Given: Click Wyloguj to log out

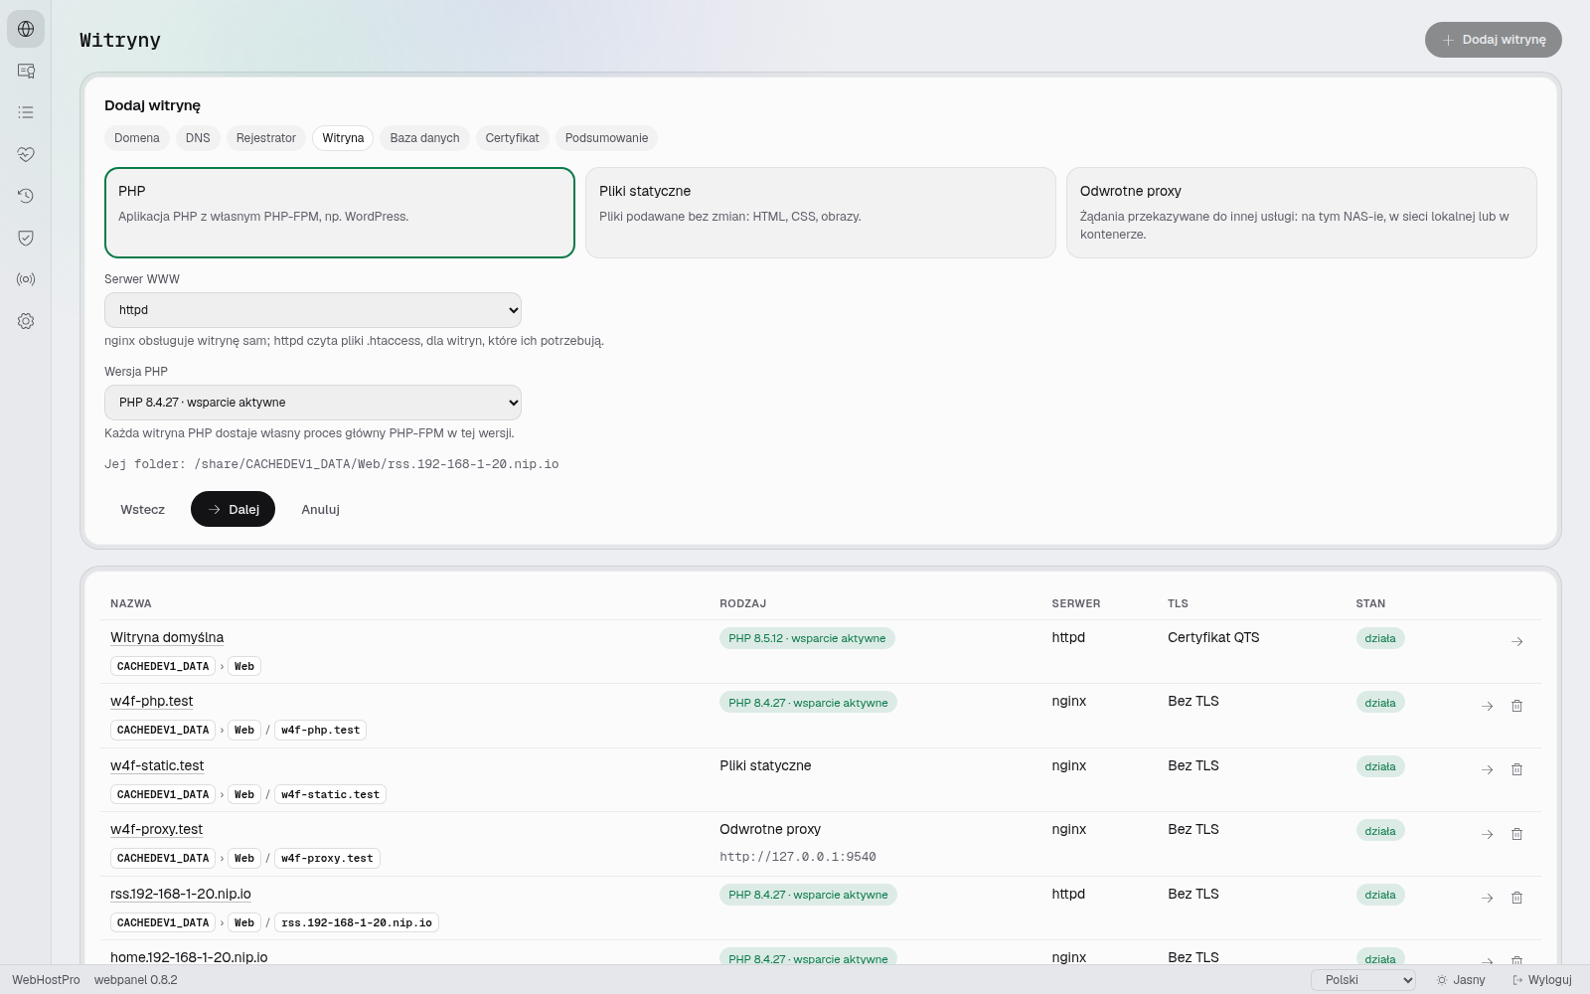Looking at the screenshot, I should coord(1542,980).
